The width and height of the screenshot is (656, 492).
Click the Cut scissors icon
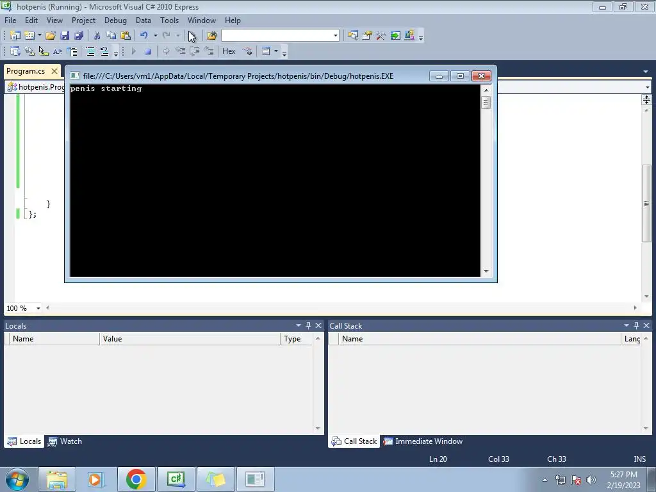click(x=97, y=36)
